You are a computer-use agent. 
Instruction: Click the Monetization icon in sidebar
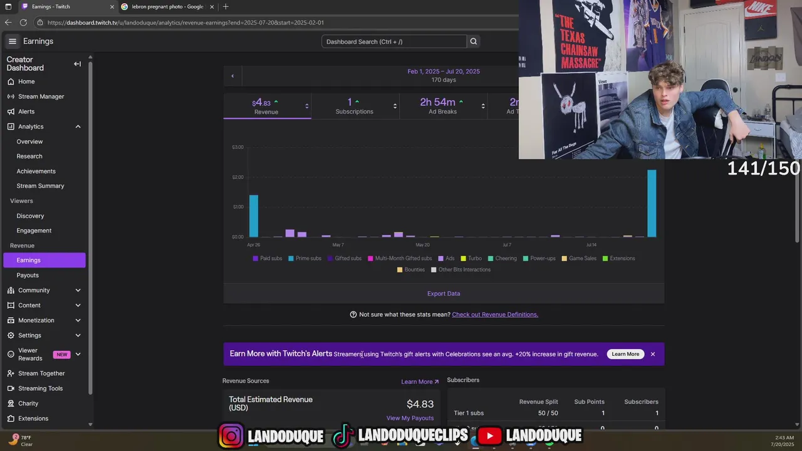(11, 320)
